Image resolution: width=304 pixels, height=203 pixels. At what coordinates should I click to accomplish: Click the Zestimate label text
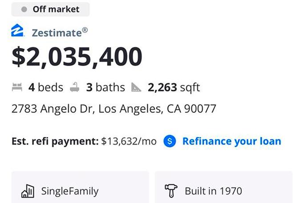point(60,33)
